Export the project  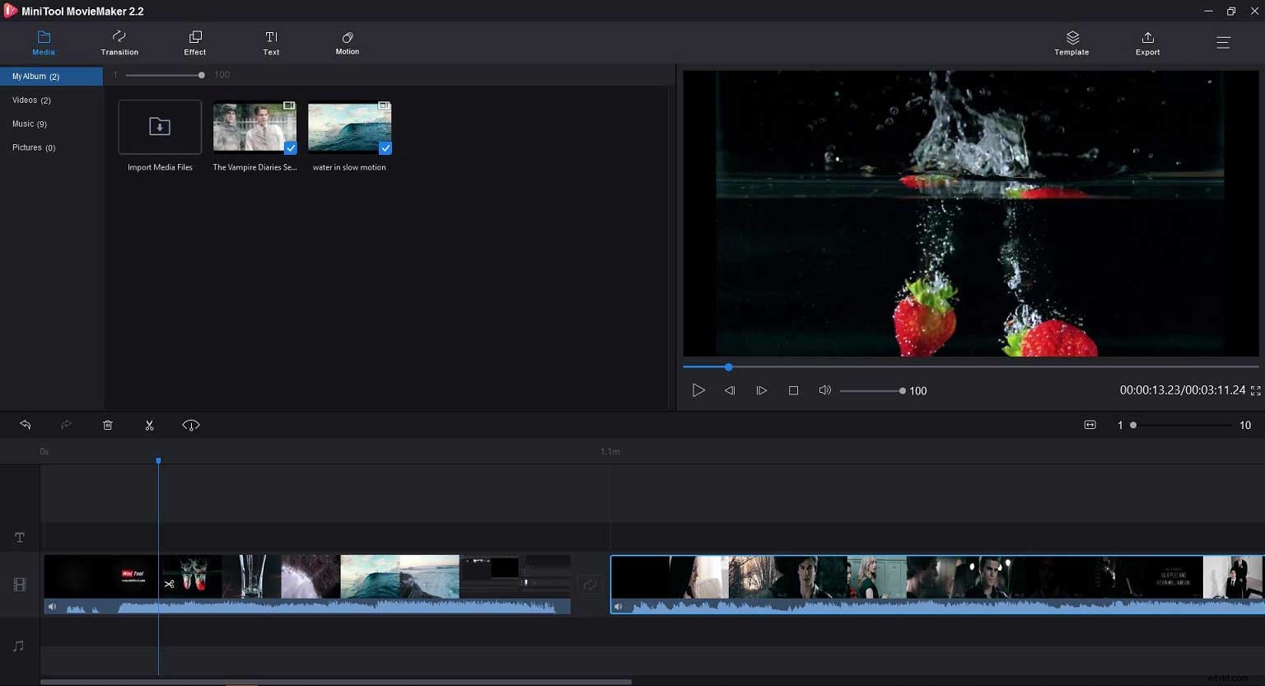1147,43
